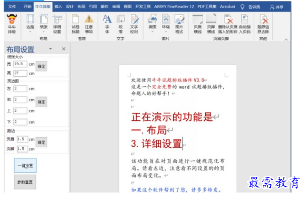Switch to the 引用 tab
Screen dimensions: 304x197
coord(93,6)
